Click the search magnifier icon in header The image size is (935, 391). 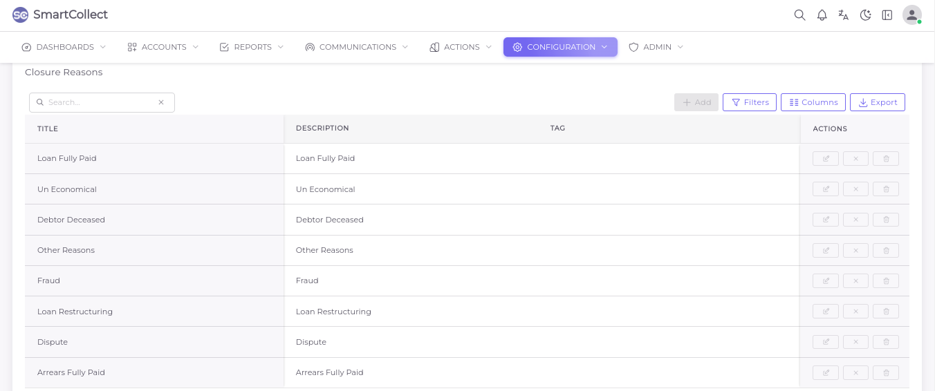click(x=799, y=15)
